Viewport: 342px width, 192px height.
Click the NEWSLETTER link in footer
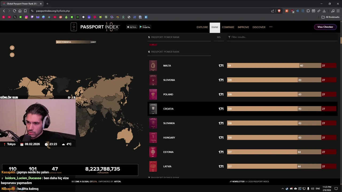238,182
